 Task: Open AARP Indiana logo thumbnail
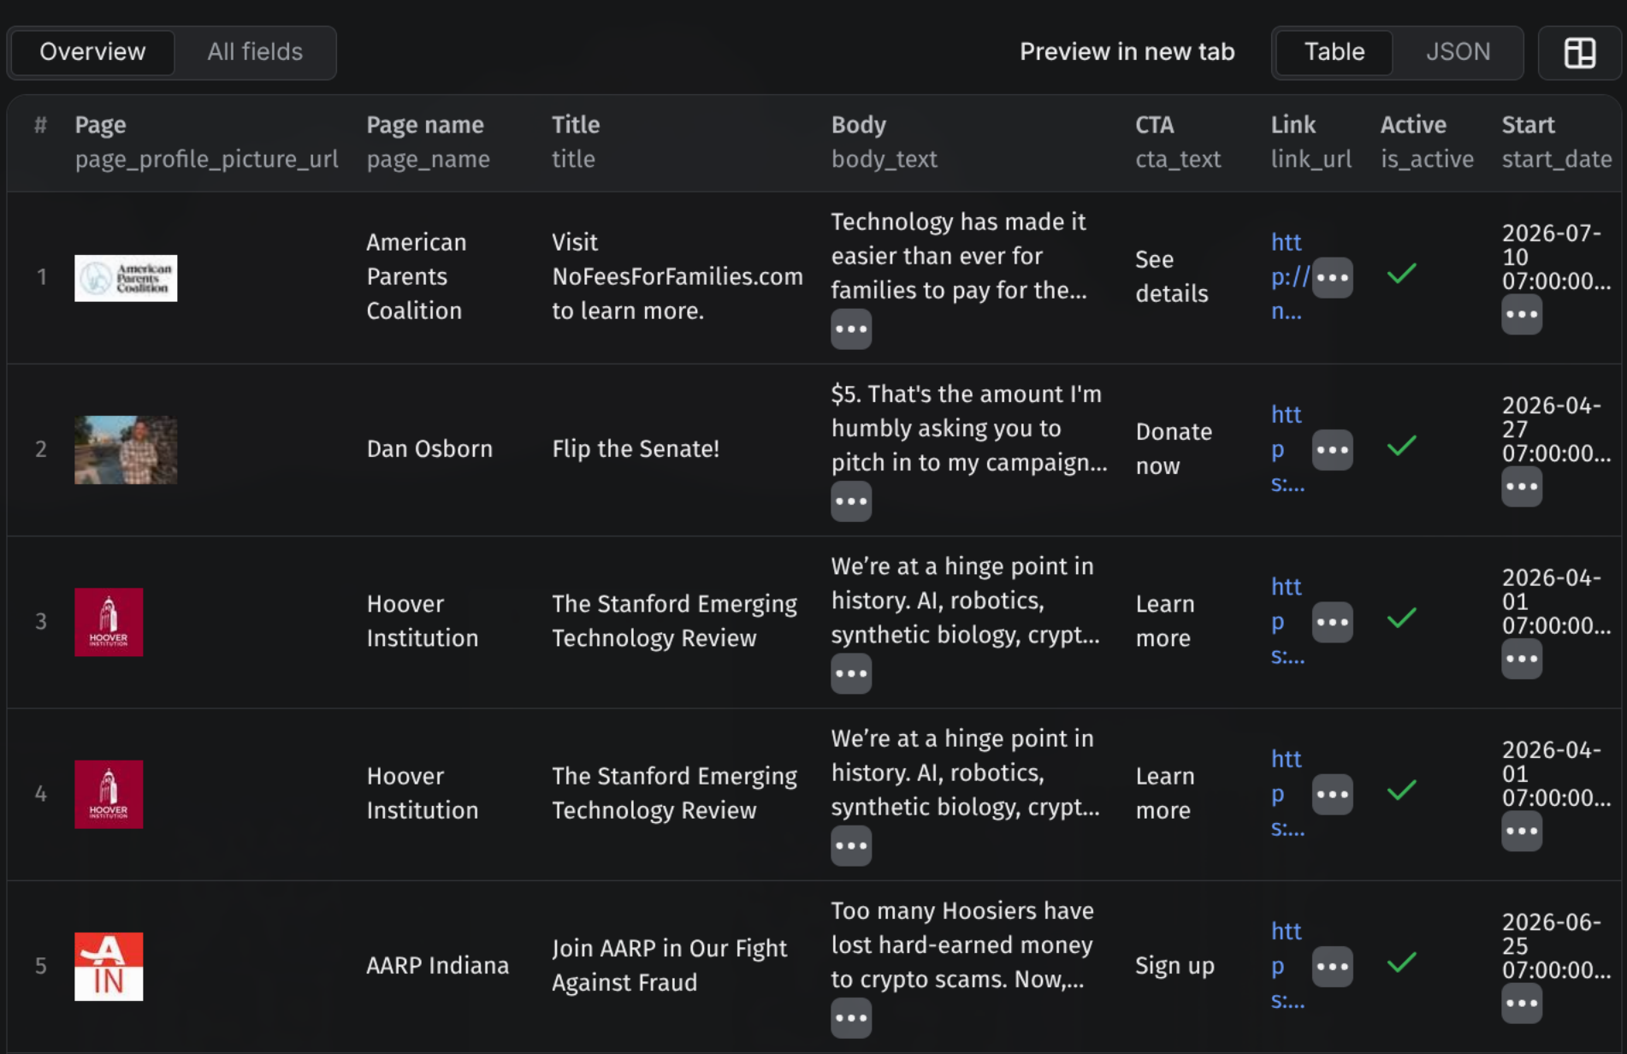109,966
